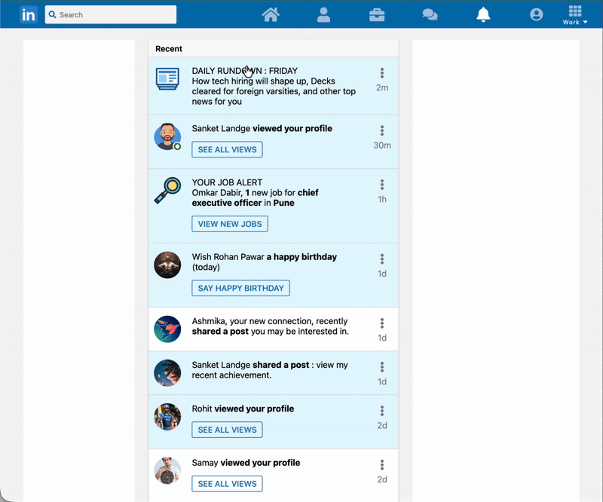The image size is (603, 502).
Task: Click into the Search field
Action: coord(110,14)
